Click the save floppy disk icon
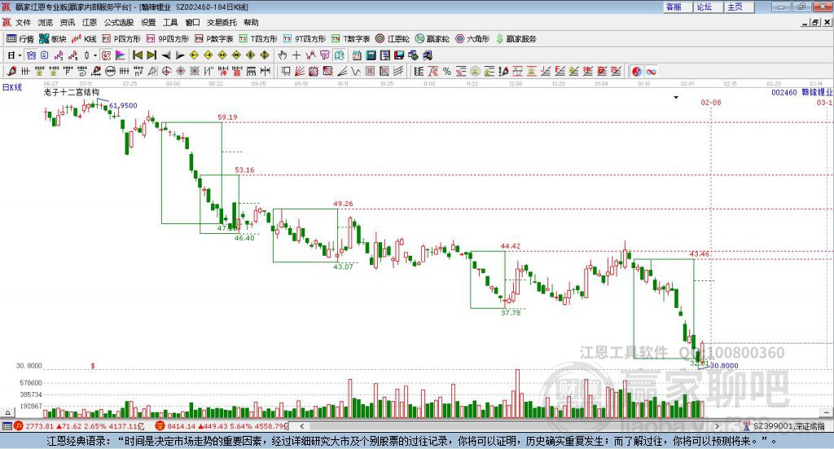Screen dimensions: 834x449 (x=399, y=55)
